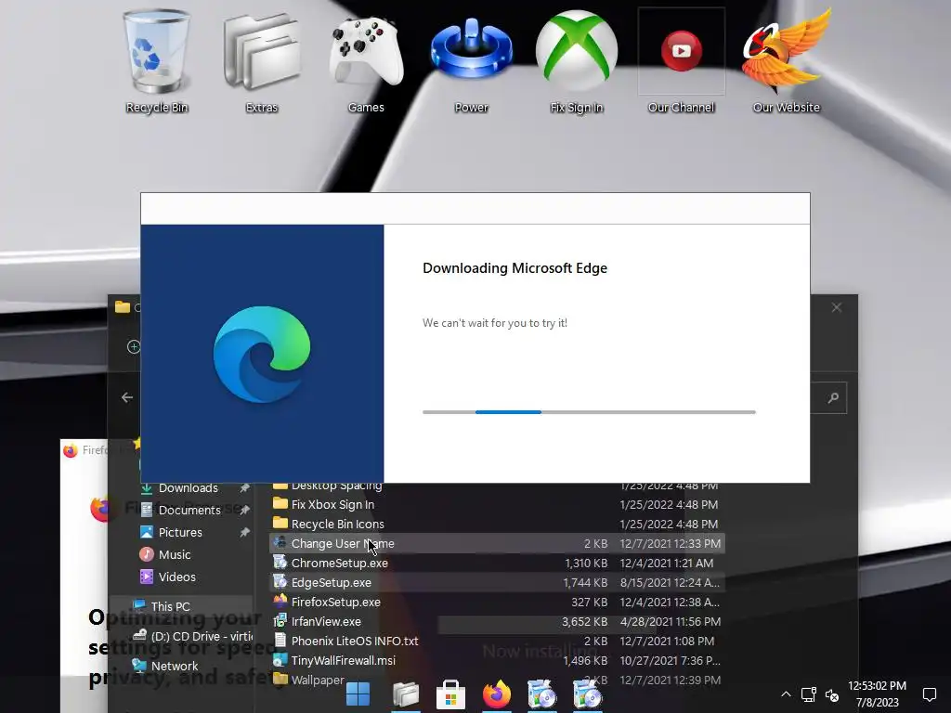
Task: Open File Explorer from the taskbar
Action: 406,694
